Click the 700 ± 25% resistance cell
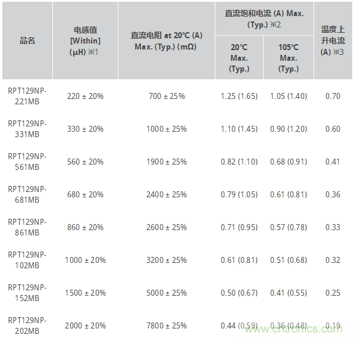The width and height of the screenshot is (354, 338). (x=167, y=96)
